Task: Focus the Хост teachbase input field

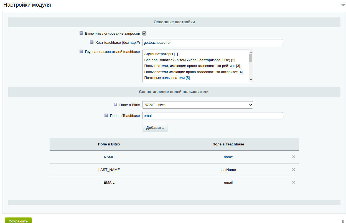Action: 212,42
